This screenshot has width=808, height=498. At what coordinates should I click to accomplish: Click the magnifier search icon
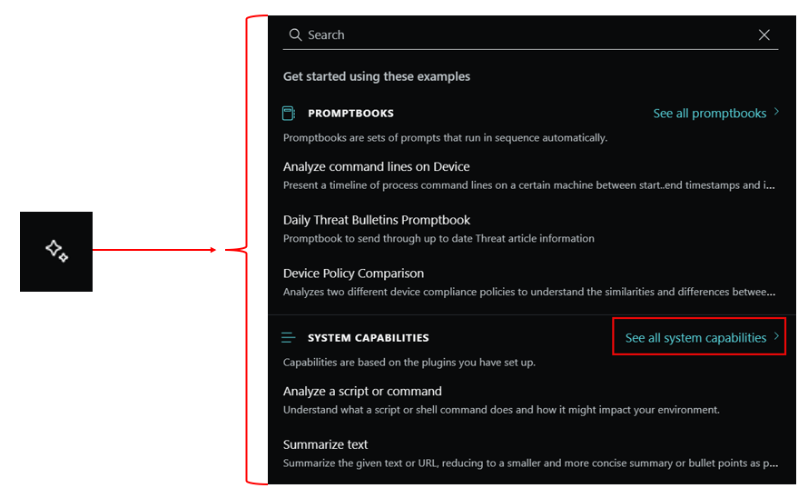(x=295, y=35)
